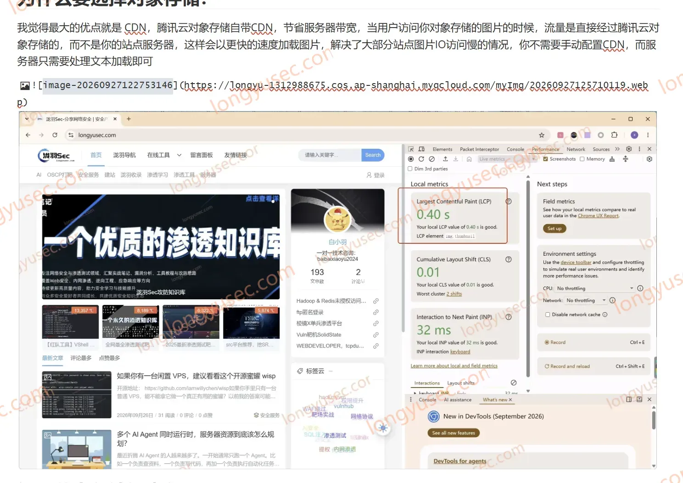Screen dimensions: 683x483
Task: Click the upload trace icon
Action: point(445,159)
